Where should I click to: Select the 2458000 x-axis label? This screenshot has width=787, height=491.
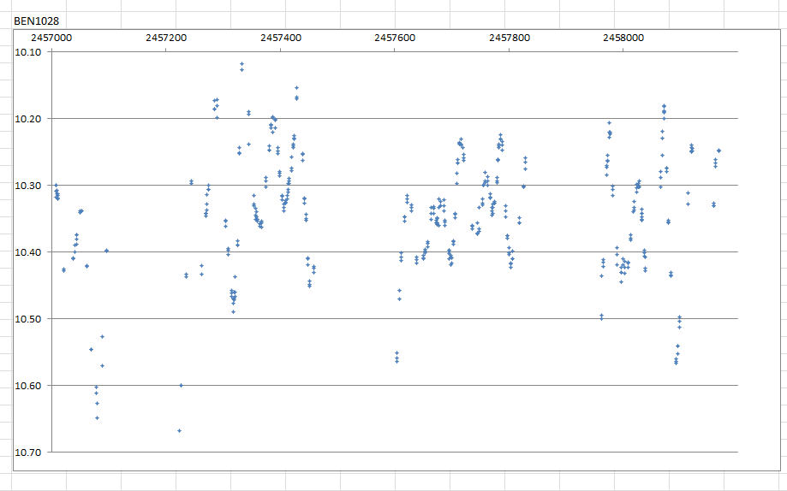623,38
